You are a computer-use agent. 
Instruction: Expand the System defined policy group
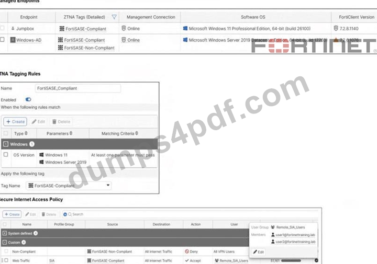pos(4,233)
